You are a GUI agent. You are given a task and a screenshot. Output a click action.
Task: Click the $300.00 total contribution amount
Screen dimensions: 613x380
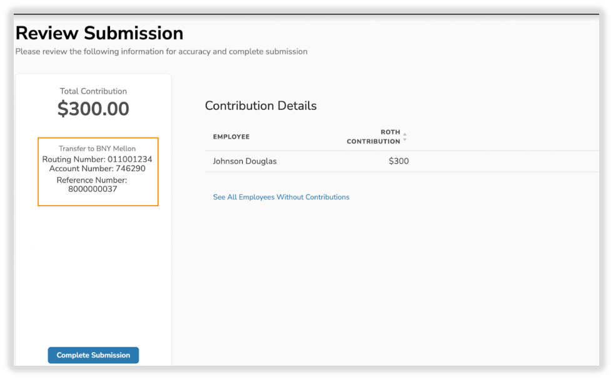(93, 109)
